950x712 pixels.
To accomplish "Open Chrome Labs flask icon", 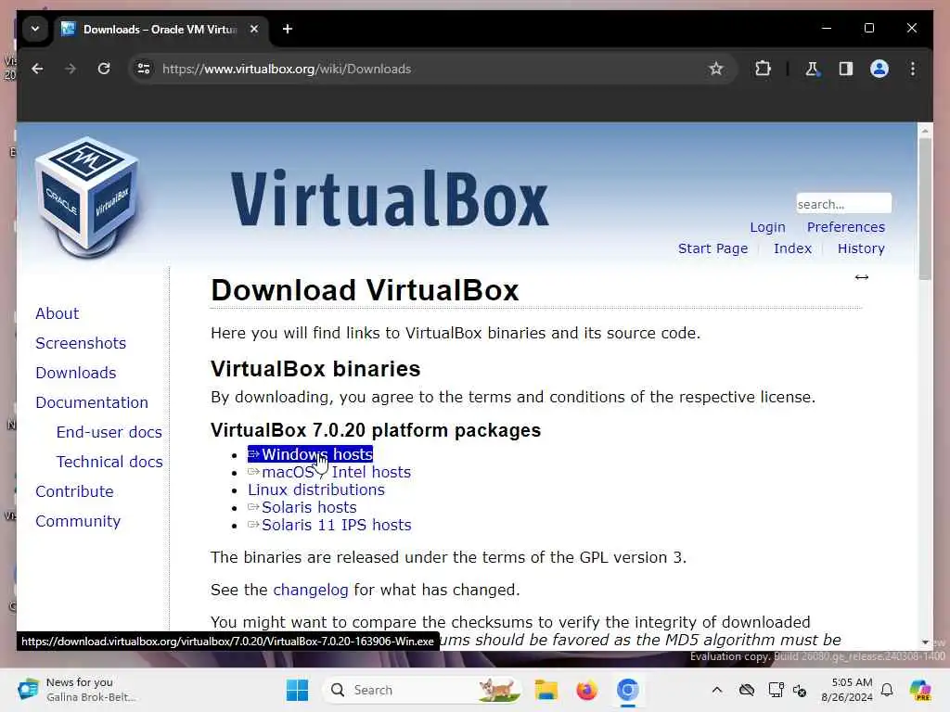I will (x=812, y=69).
